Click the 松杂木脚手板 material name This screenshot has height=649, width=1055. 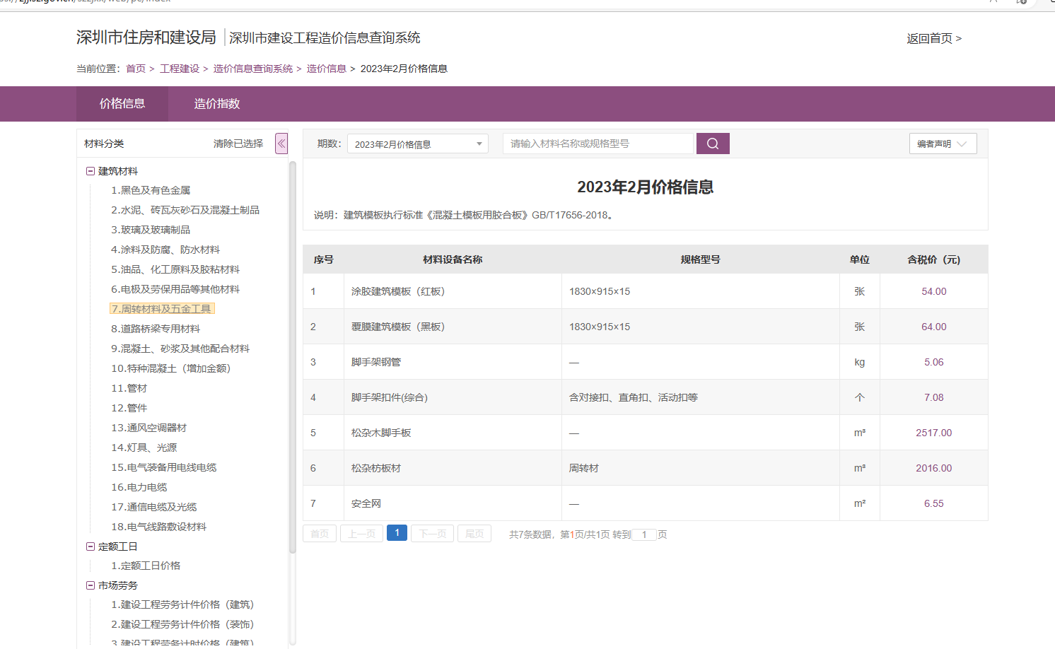tap(381, 433)
